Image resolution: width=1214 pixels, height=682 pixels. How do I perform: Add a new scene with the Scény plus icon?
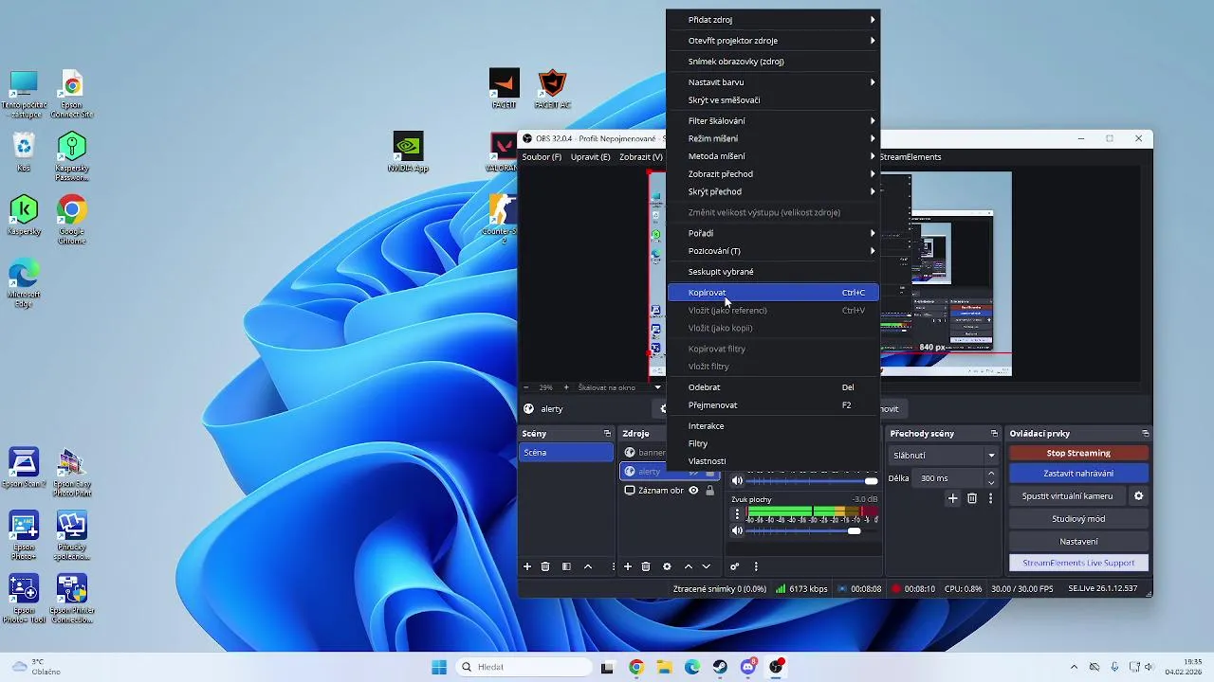527,566
